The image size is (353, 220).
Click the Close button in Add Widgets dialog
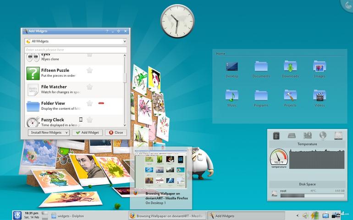tap(116, 133)
